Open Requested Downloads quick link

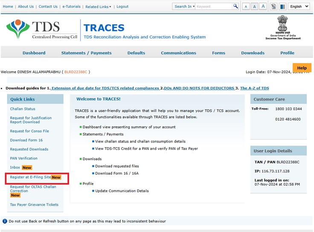[29, 149]
